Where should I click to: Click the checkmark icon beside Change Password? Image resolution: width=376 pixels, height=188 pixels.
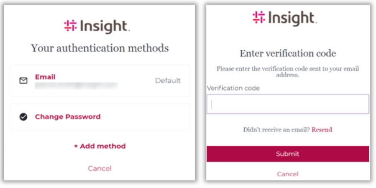(23, 117)
